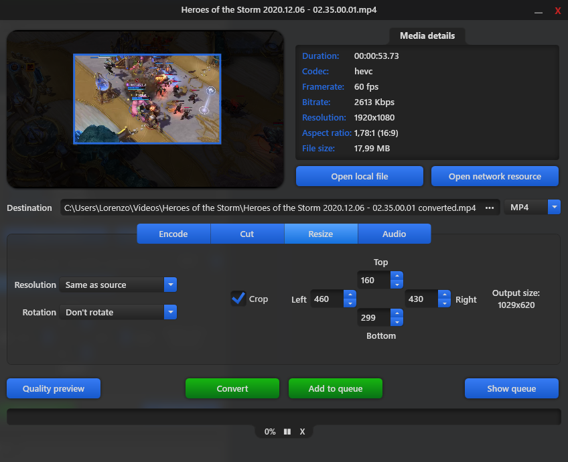
Task: Minimize the window
Action: tap(539, 11)
